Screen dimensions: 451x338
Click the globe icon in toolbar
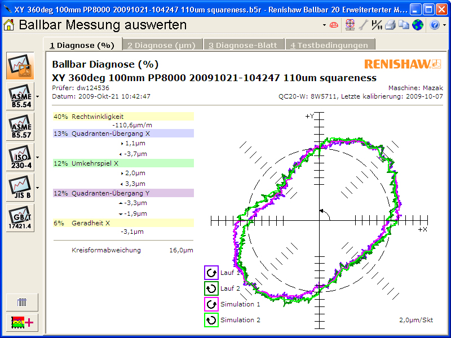418,25
